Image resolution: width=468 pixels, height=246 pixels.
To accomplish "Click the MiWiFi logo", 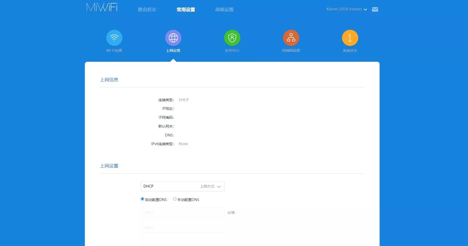I will 102,8.
